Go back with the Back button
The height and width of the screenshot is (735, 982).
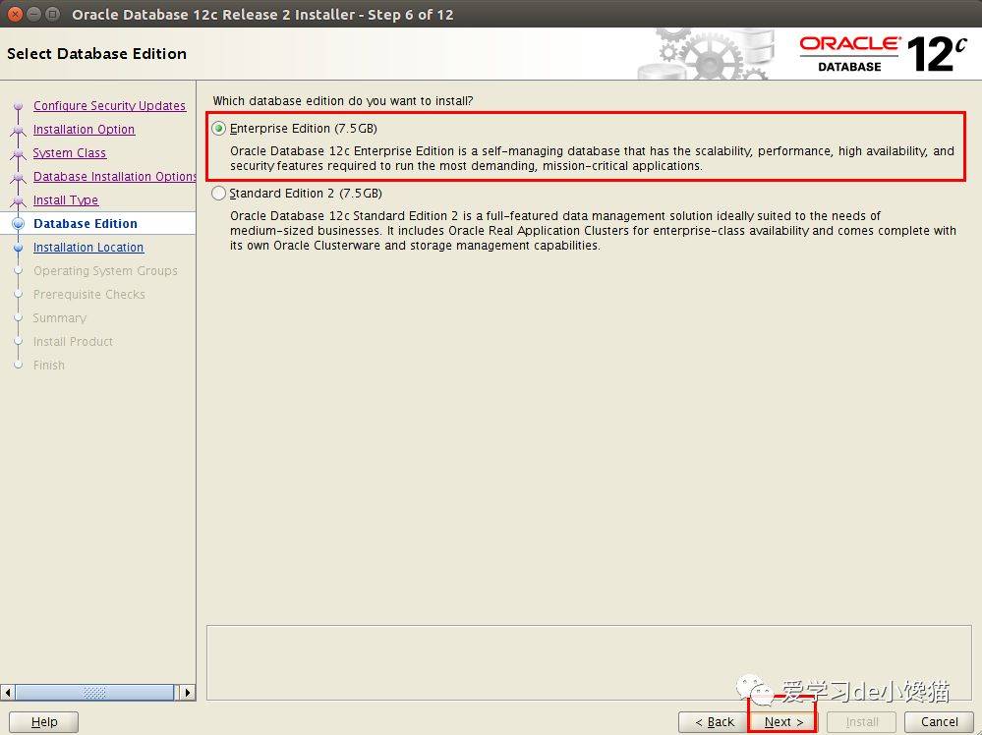[714, 722]
